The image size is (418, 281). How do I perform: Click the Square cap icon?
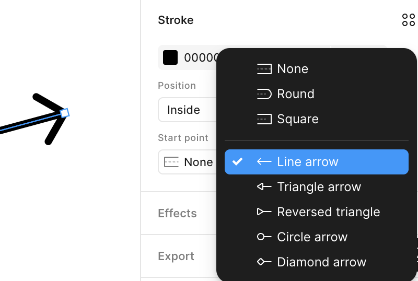(x=264, y=119)
